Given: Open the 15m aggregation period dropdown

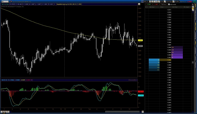Looking at the screenshot, I should point(156,2).
